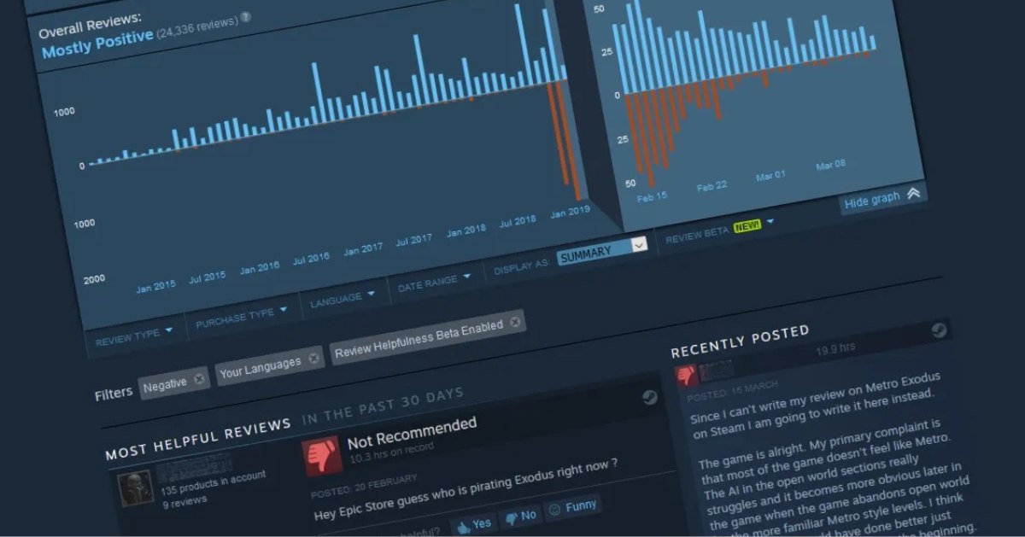Click the Steam logo icon in Most Helpful review
This screenshot has width=1025, height=537.
pos(649,396)
